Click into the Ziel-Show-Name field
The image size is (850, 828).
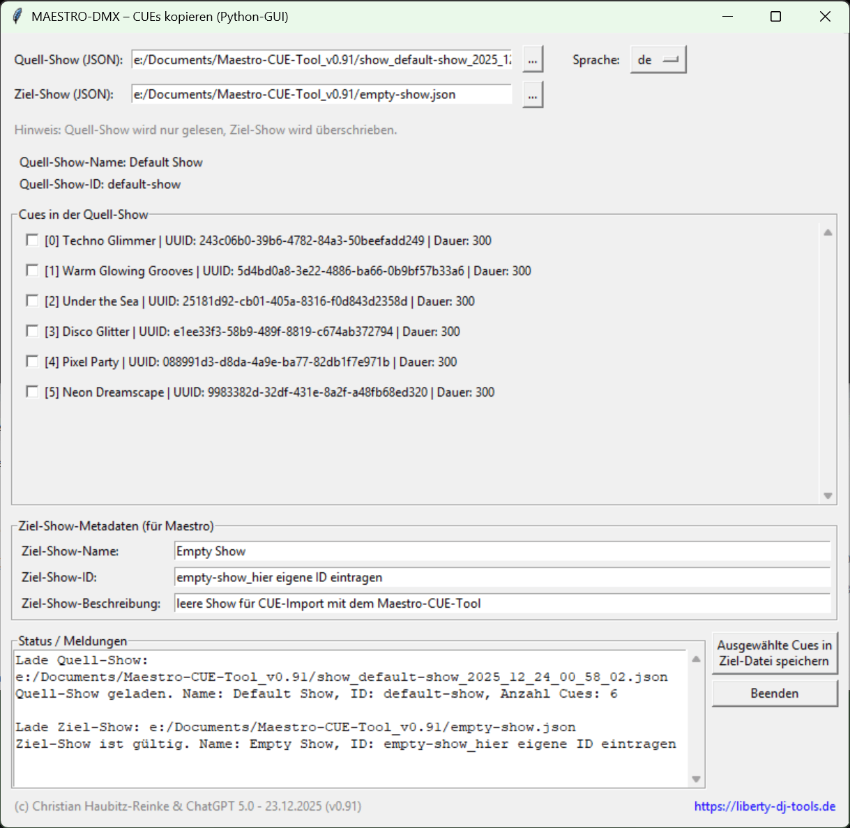[502, 551]
